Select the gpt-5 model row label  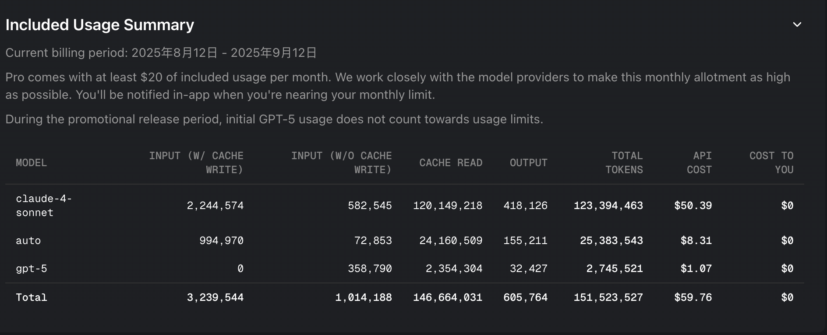pos(32,269)
